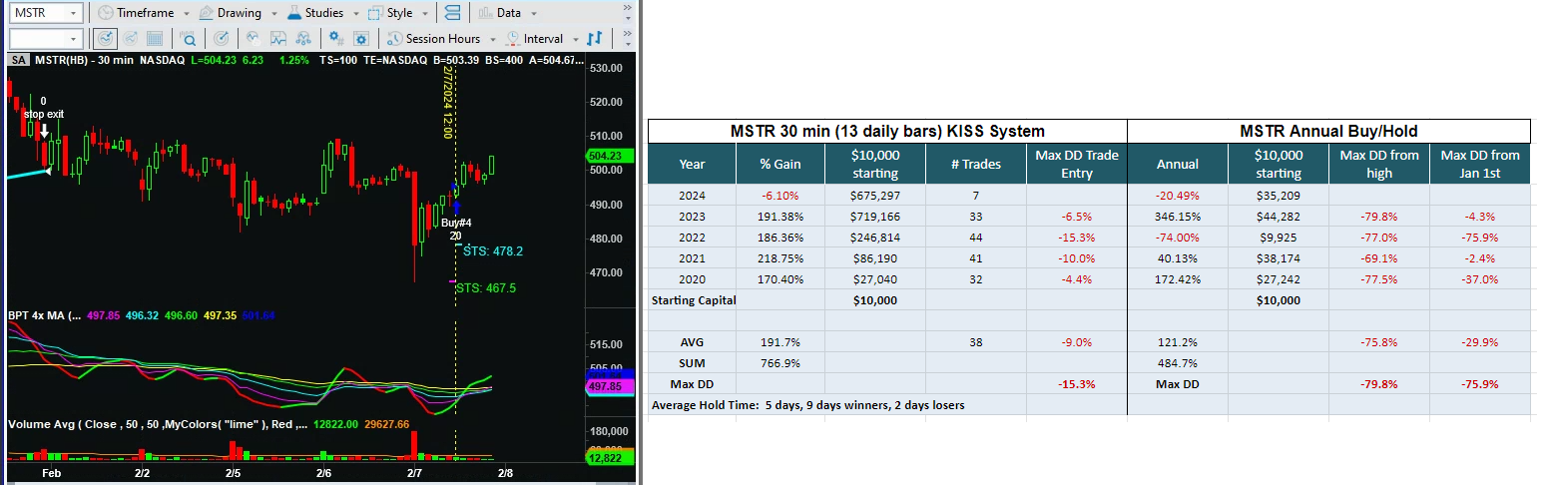Click the # Trades column header

976,165
